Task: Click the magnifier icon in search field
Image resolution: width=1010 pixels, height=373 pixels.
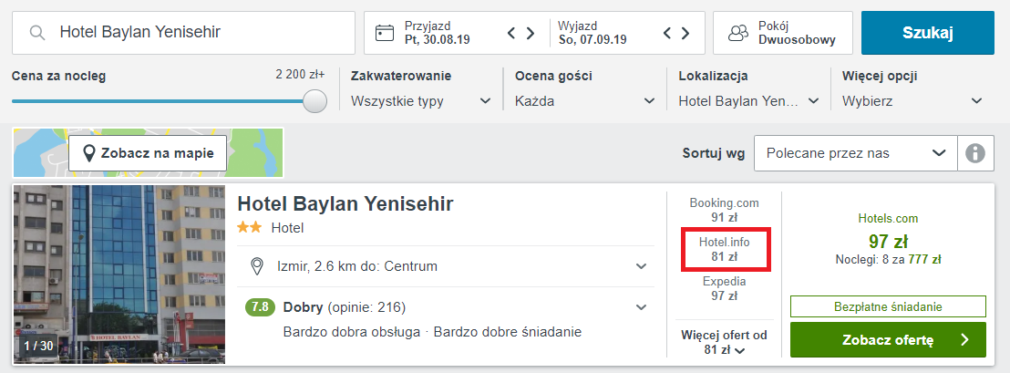Action: tap(38, 33)
